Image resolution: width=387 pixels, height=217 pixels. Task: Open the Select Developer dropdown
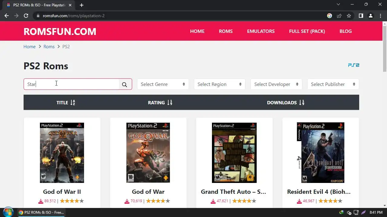(276, 84)
